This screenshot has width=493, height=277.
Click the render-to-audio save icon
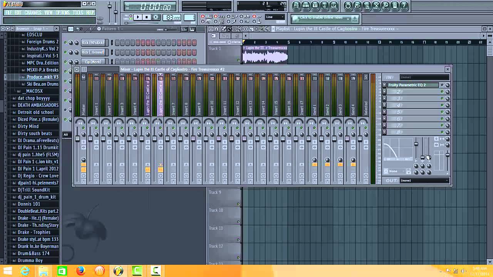pos(367,6)
